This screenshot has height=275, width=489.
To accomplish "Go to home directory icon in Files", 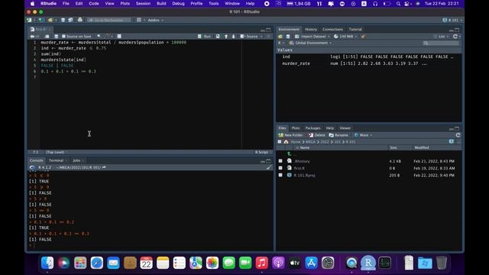I will [x=286, y=142].
